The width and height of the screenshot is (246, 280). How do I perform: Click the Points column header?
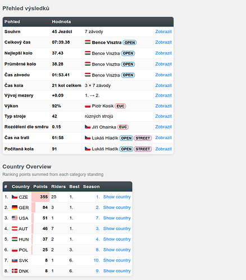40,187
